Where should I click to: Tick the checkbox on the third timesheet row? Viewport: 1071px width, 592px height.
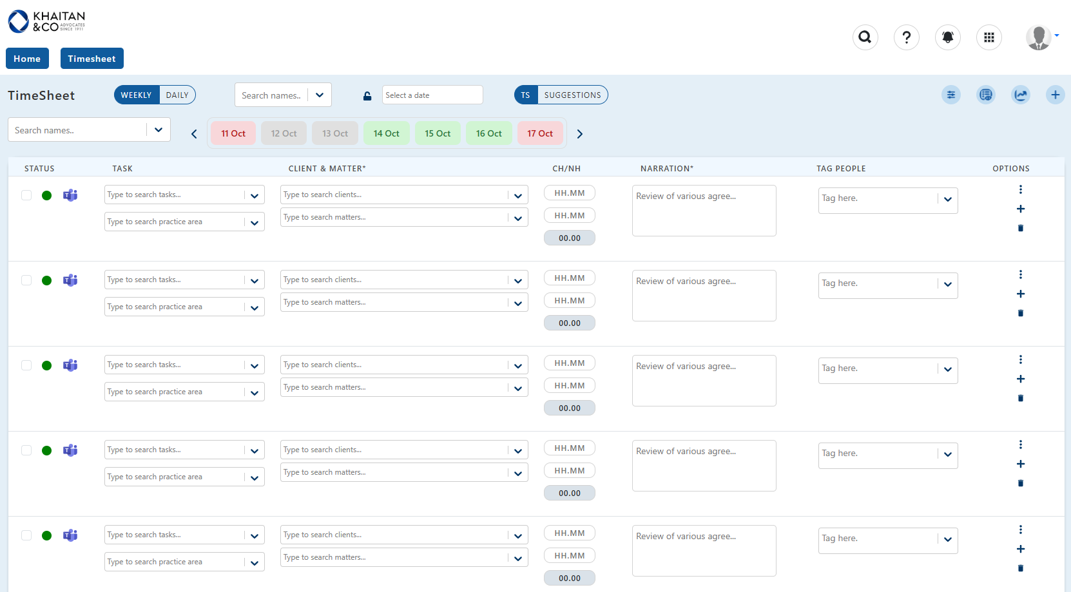pos(26,365)
